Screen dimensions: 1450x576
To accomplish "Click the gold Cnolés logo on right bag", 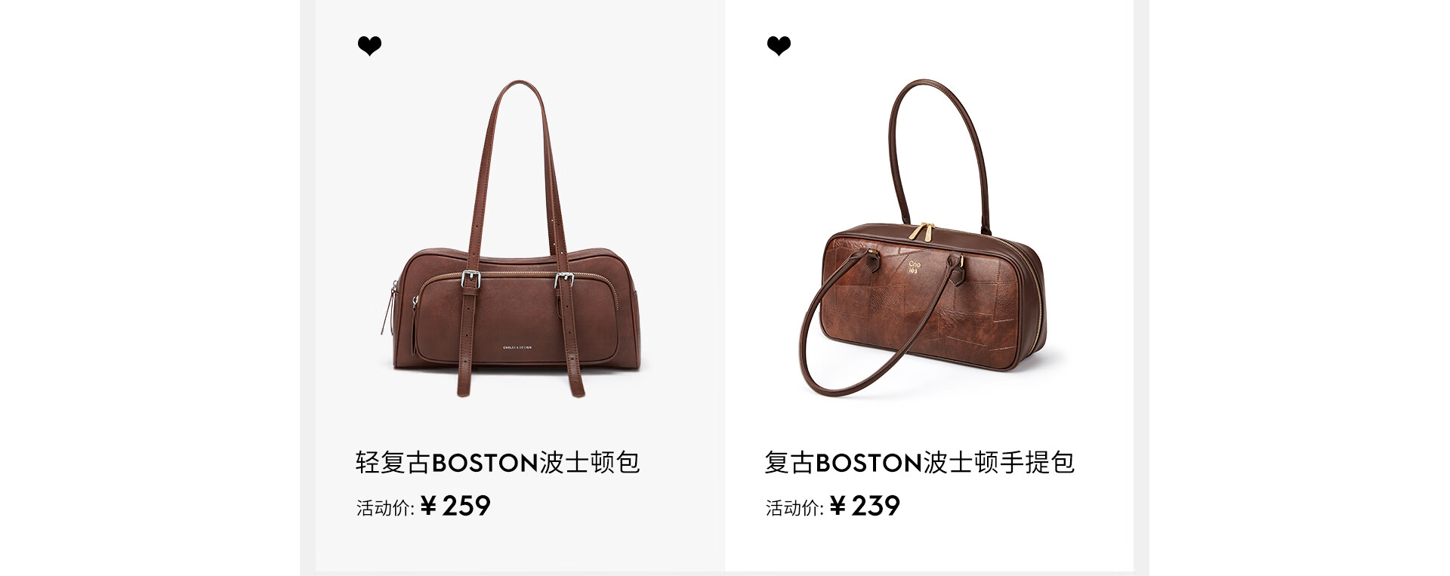I will point(915,266).
